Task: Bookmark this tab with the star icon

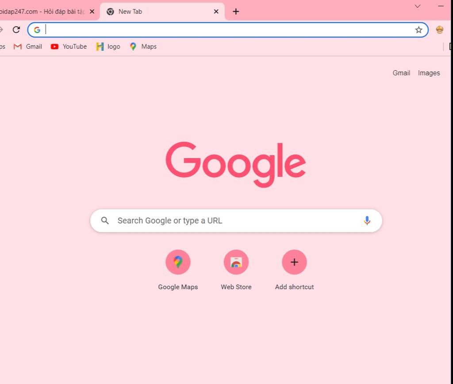Action: (x=418, y=30)
